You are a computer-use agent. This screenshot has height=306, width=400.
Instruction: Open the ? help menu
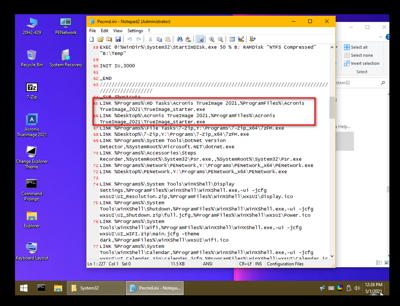tap(149, 31)
